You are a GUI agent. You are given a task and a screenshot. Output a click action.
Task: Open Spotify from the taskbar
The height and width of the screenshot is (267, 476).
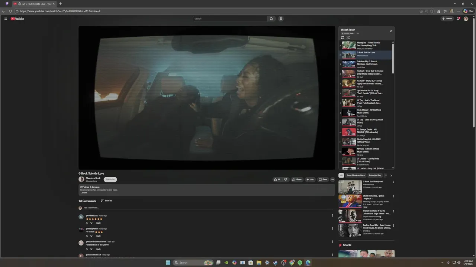click(x=300, y=263)
